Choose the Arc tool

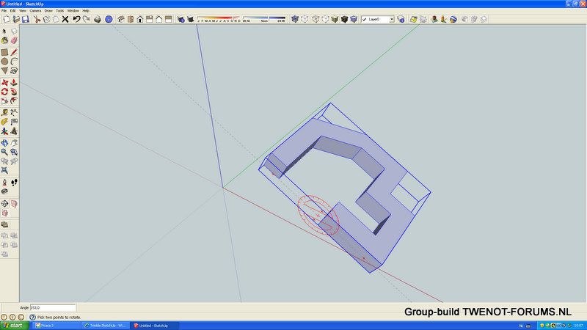[14, 62]
